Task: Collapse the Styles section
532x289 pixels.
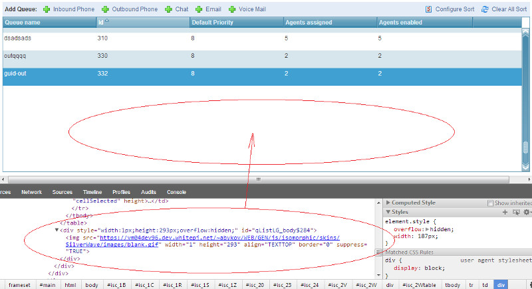Action: pos(388,212)
